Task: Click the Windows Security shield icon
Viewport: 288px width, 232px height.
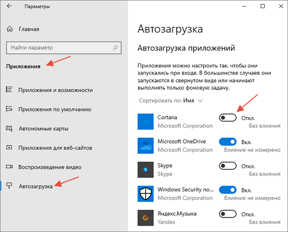Action: click(145, 194)
